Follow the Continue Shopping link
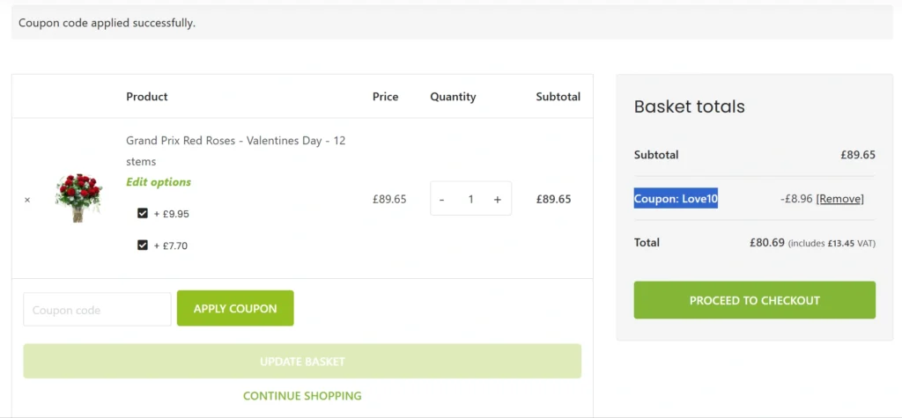 (x=302, y=396)
